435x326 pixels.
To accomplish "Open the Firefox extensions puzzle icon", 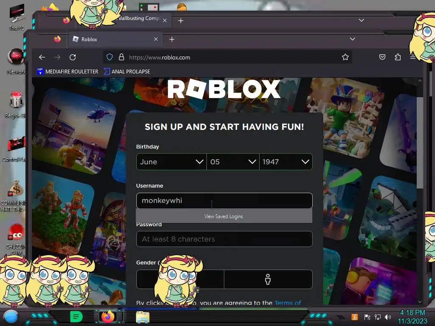I will pos(398,57).
